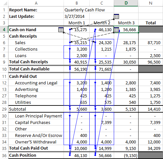Click the fill handle of selected cell D4

pos(138,32)
